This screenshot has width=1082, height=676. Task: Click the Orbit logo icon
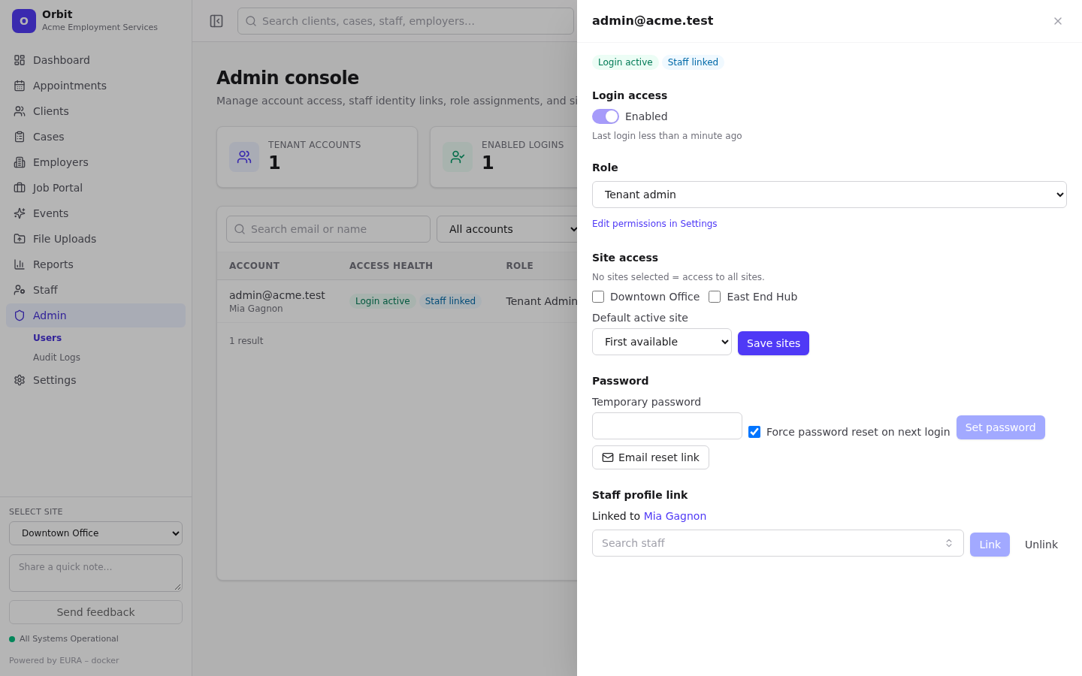pos(24,21)
